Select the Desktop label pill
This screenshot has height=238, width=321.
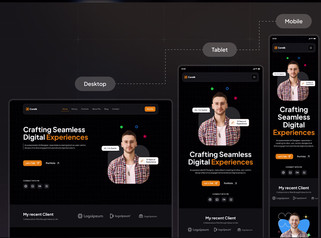pos(95,84)
